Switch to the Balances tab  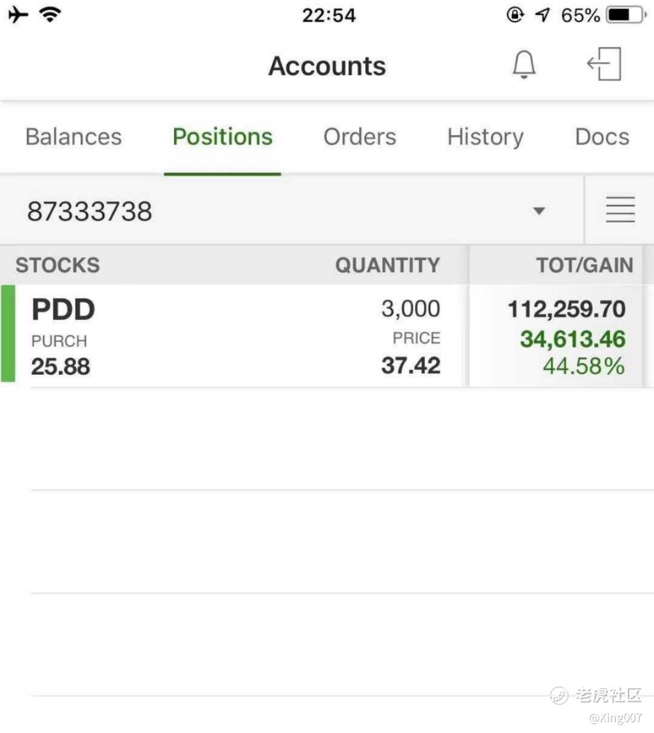point(73,137)
